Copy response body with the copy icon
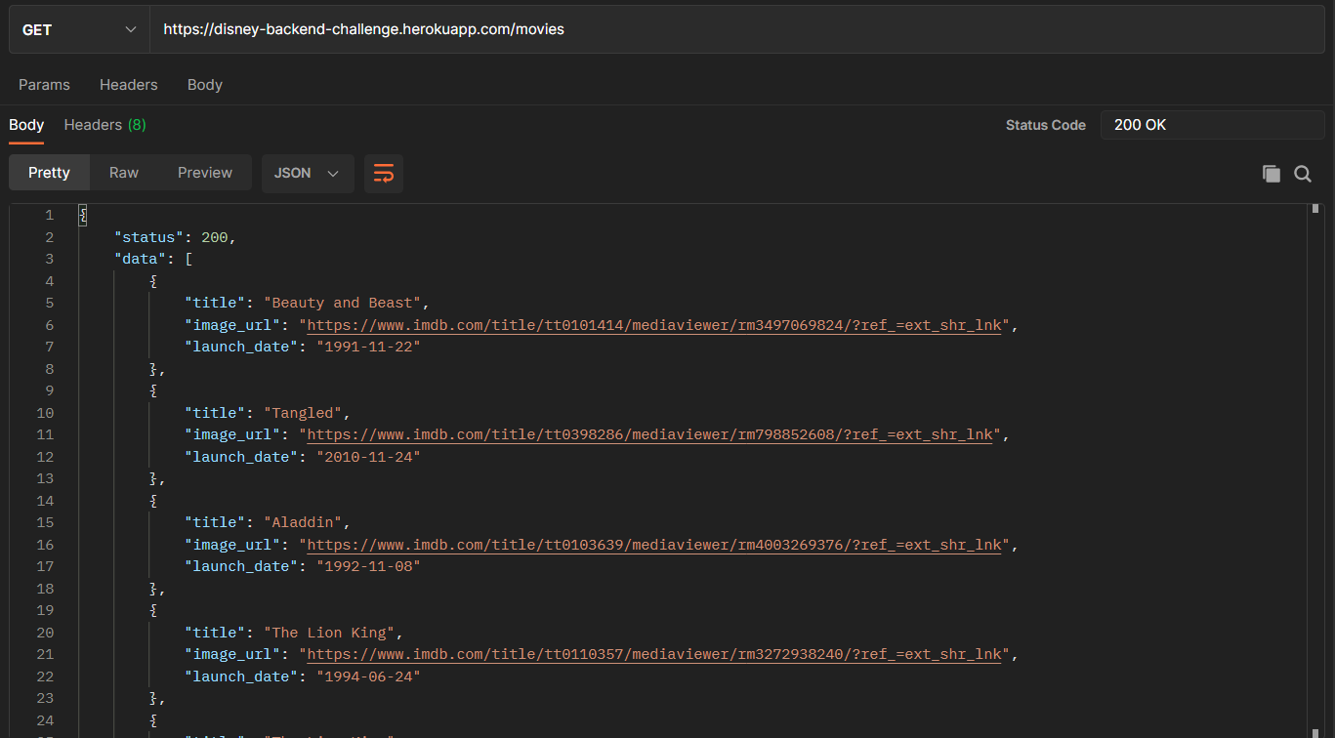Image resolution: width=1335 pixels, height=738 pixels. tap(1271, 174)
